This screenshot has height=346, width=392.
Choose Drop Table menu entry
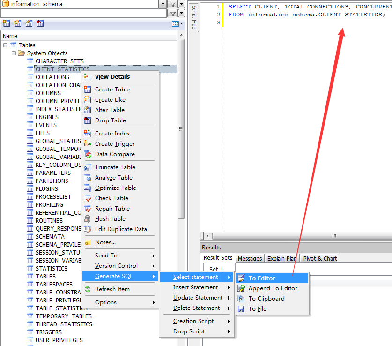(x=119, y=120)
